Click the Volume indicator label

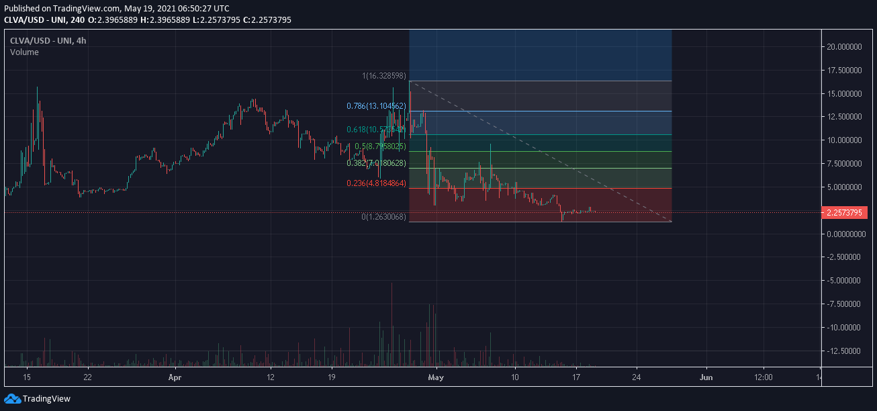point(24,52)
